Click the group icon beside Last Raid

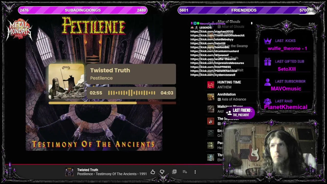267,101
